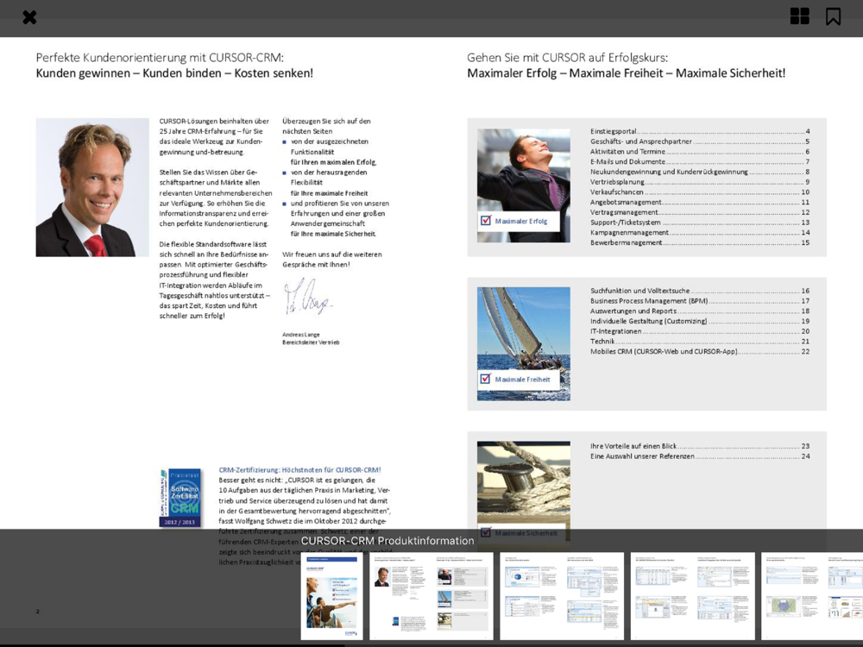Viewport: 863px width, 647px height.
Task: Toggle the Maximale Freiheit checkbox
Action: click(x=485, y=379)
